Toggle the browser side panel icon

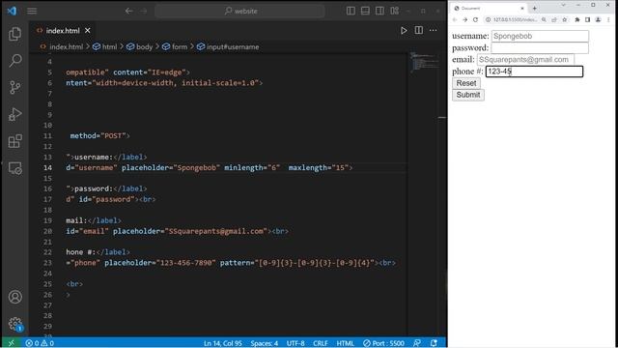pyautogui.click(x=588, y=19)
